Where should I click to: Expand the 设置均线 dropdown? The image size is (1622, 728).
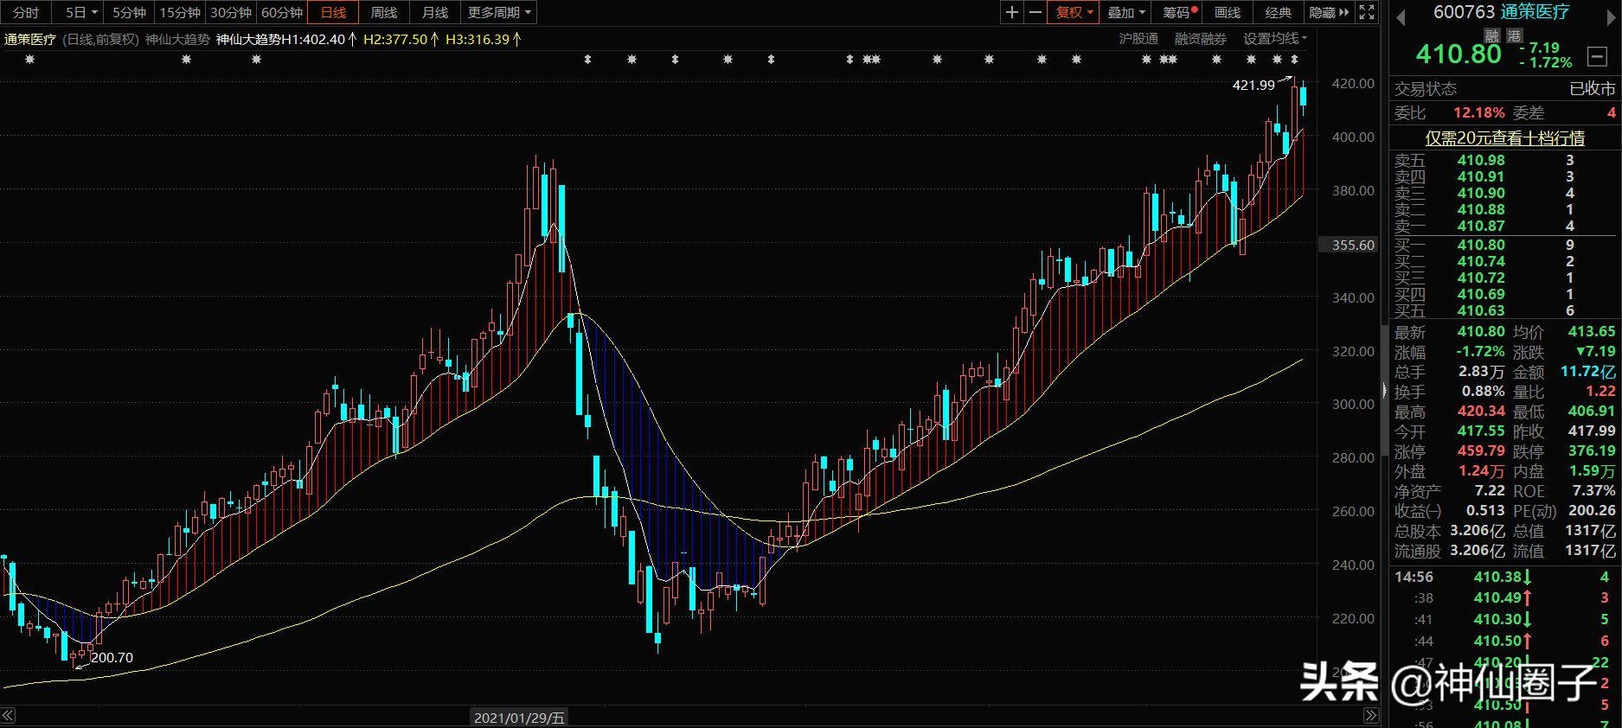coord(1275,39)
